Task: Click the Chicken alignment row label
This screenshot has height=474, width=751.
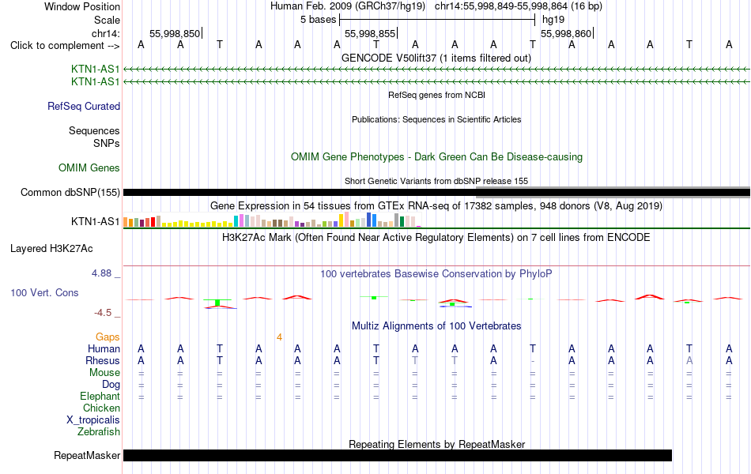Action: pos(101,408)
